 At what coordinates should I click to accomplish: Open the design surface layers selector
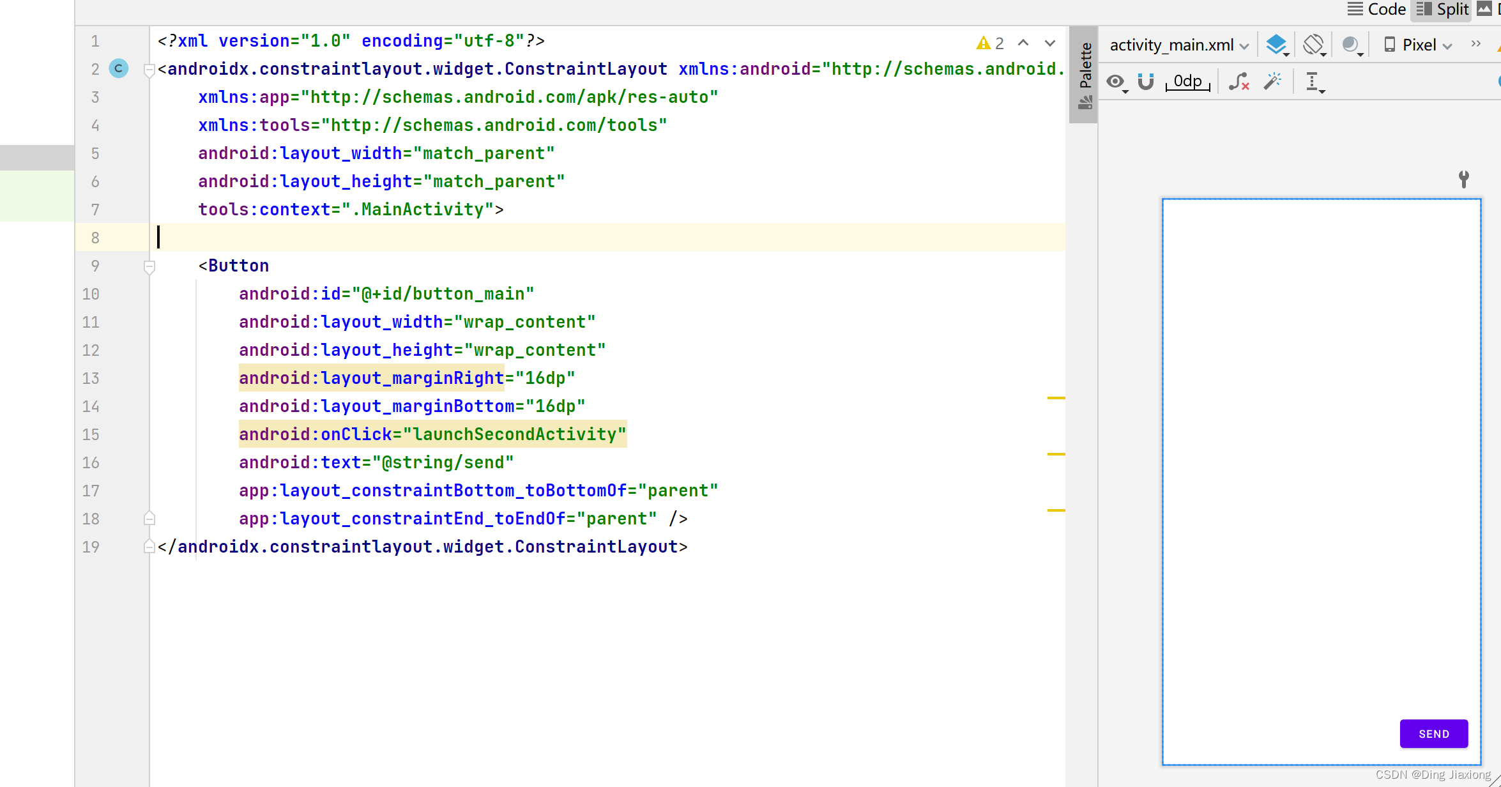1277,45
